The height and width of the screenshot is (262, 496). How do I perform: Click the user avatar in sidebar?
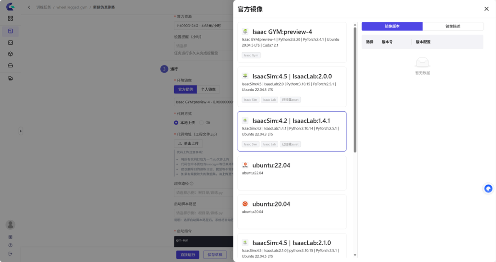[11, 225]
